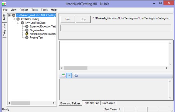This screenshot has width=175, height=112.
Task: Select the NotImplementedExcepti tree row
Action: [x=43, y=34]
